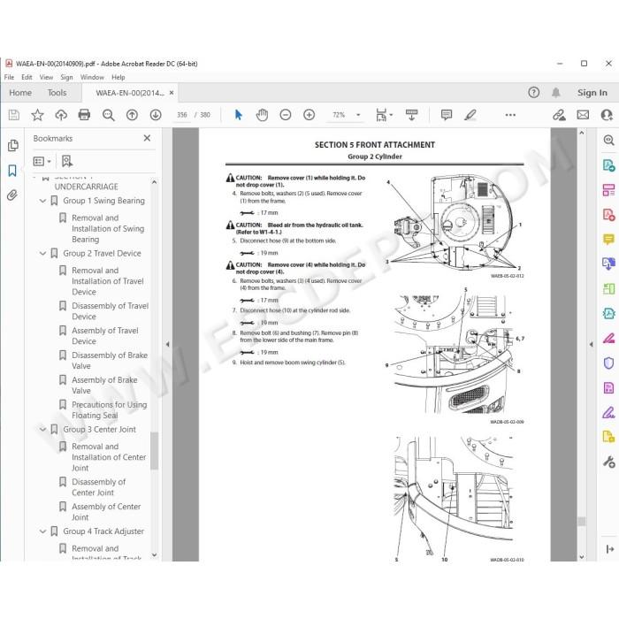Click the page number field

(x=182, y=115)
